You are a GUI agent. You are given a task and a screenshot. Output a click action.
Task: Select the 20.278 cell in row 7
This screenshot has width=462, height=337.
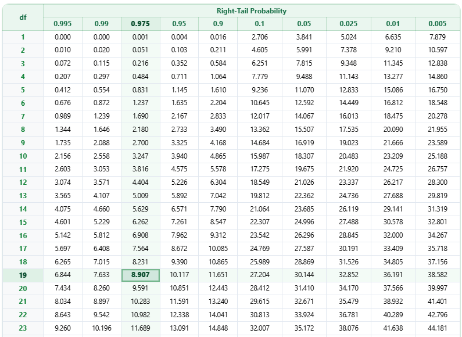click(x=438, y=116)
